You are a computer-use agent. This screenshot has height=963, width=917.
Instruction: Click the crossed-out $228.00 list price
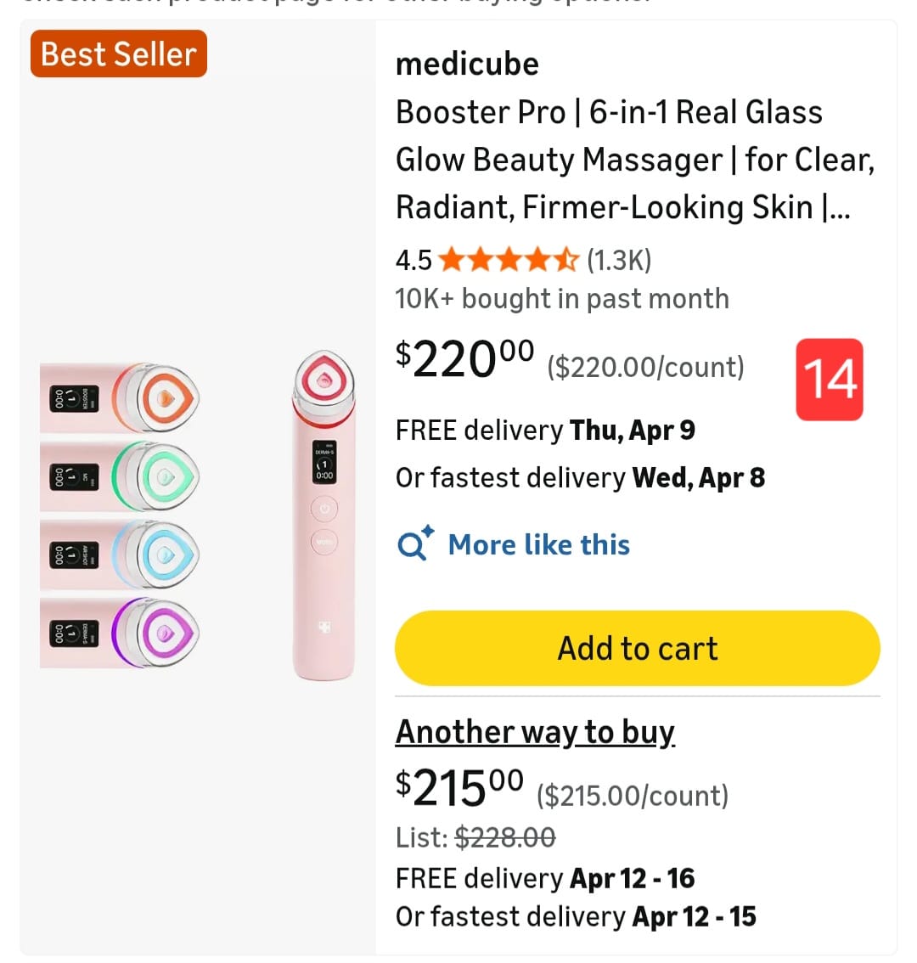pyautogui.click(x=505, y=837)
